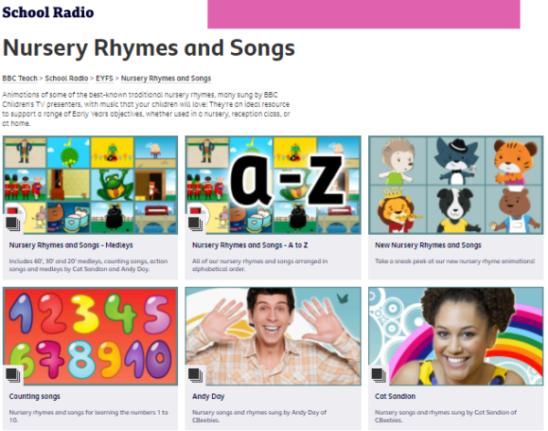This screenshot has height=431, width=548.
Task: Click the School Radio header logo
Action: tap(48, 12)
